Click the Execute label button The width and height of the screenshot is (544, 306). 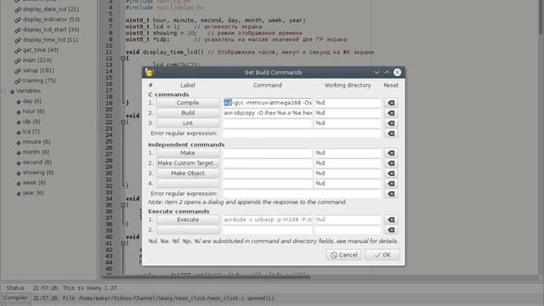(188, 219)
